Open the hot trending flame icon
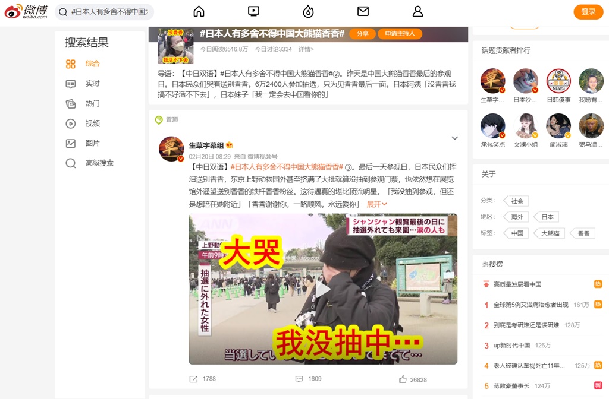 [308, 12]
